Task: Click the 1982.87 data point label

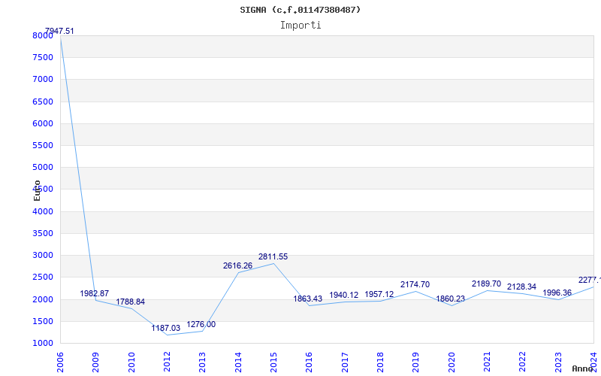Action: 95,293
